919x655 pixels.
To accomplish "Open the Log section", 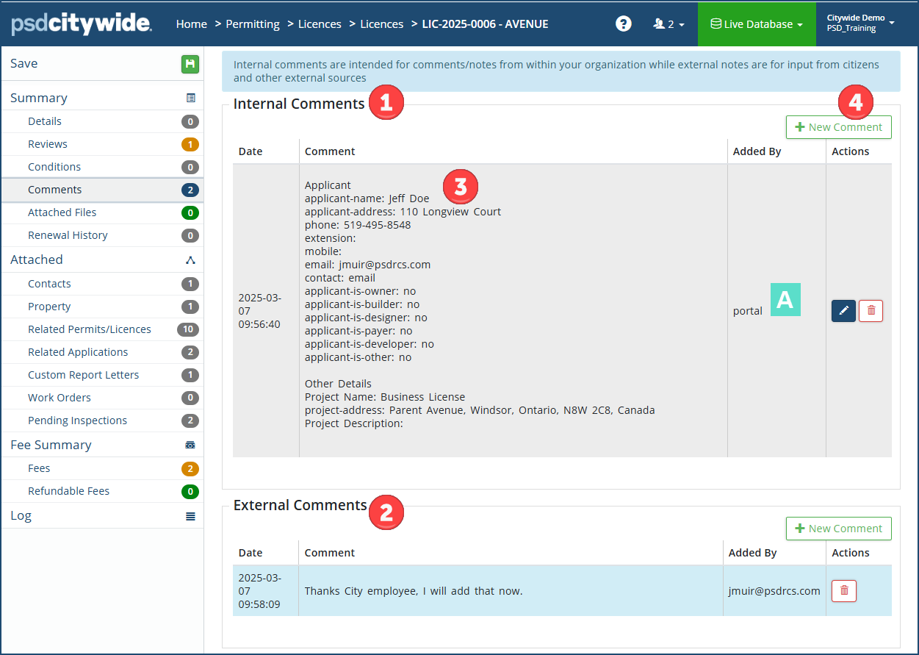I will pos(102,516).
